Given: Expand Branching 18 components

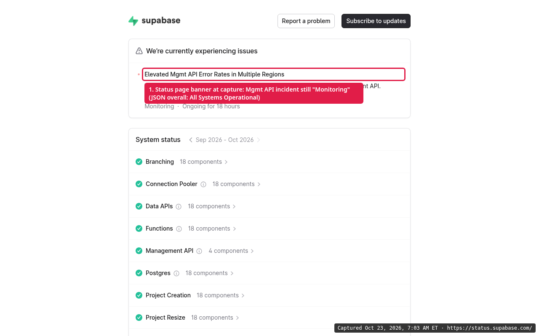Looking at the screenshot, I should tap(204, 162).
